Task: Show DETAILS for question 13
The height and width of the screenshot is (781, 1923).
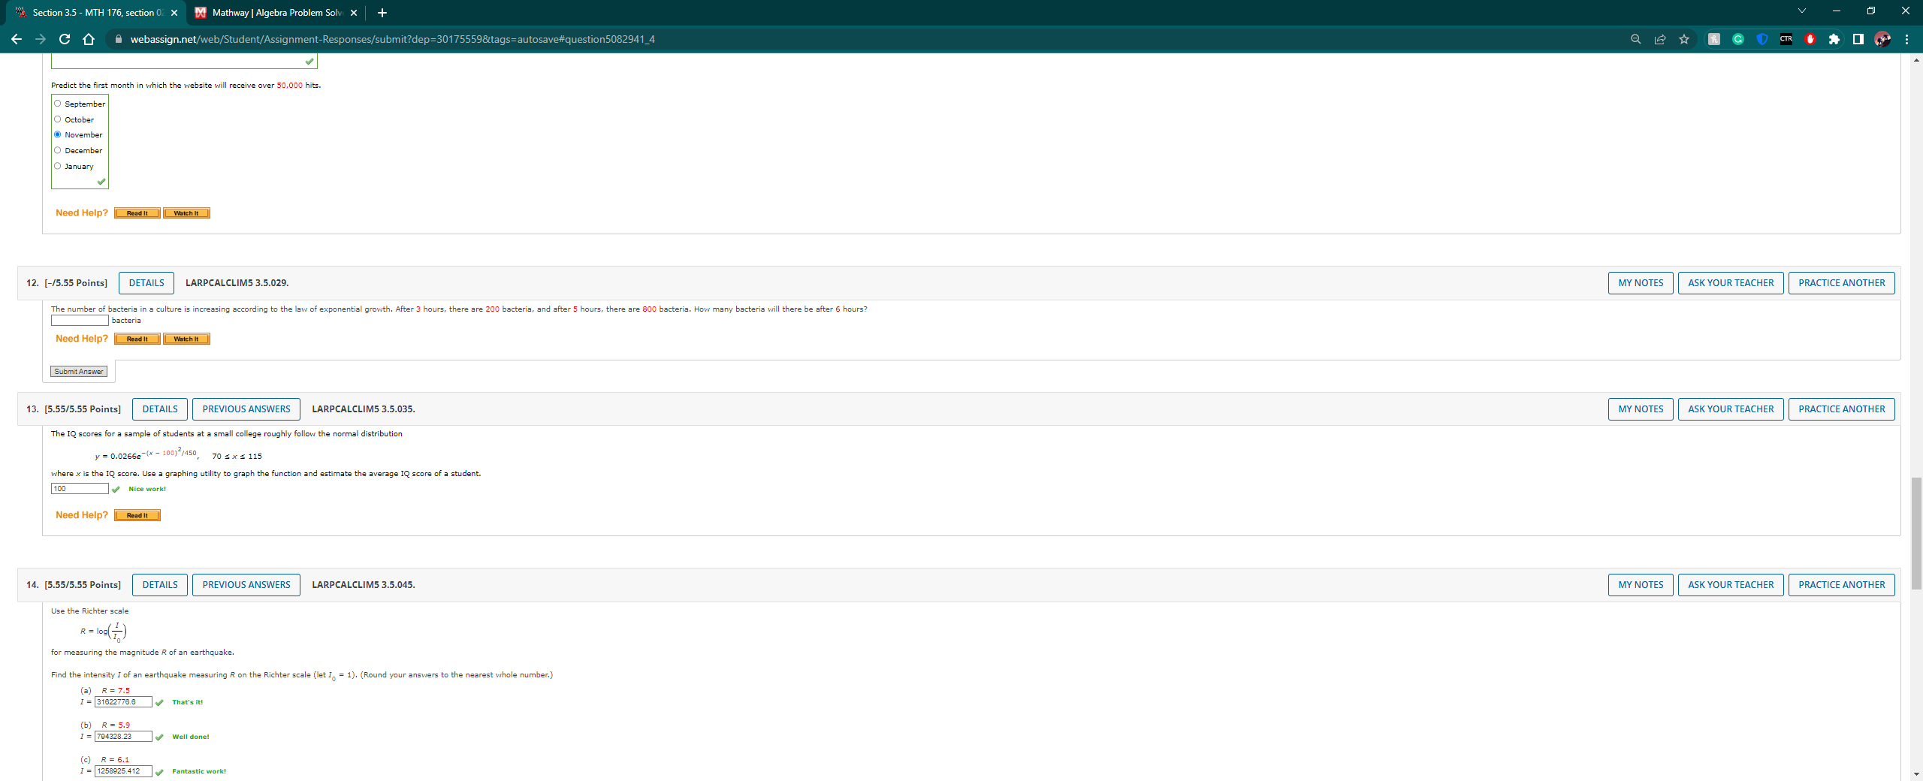Action: pyautogui.click(x=160, y=409)
